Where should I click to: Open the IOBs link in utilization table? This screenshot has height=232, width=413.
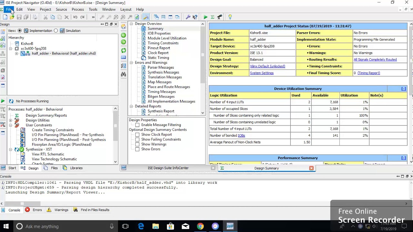pos(241,135)
